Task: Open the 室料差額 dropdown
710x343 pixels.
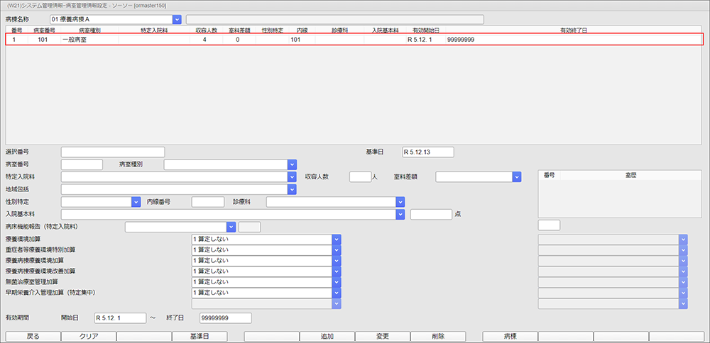Action: point(517,177)
